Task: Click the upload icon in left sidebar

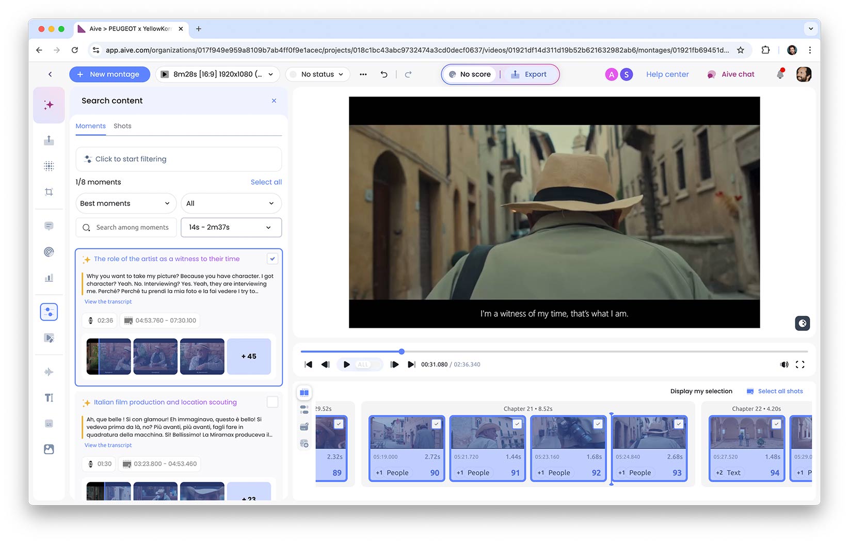Action: coord(49,140)
